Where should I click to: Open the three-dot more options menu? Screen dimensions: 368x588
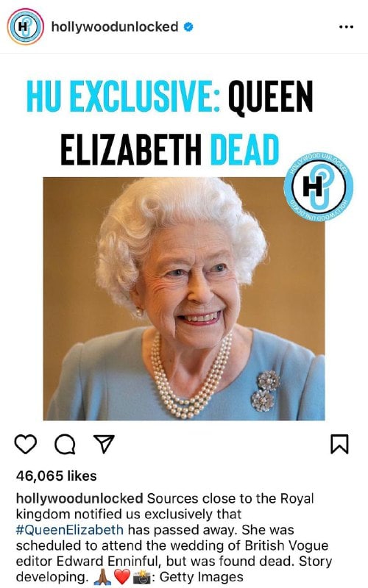point(346,27)
